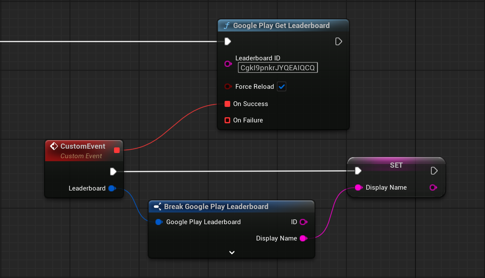The height and width of the screenshot is (278, 485).
Task: Select the CustomEvent node header
Action: click(x=83, y=147)
